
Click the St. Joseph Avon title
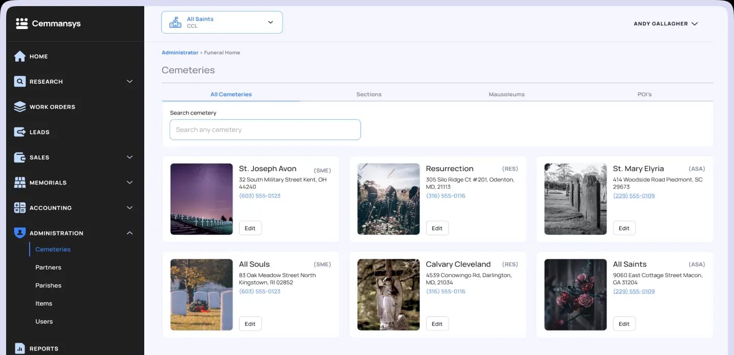tap(268, 169)
